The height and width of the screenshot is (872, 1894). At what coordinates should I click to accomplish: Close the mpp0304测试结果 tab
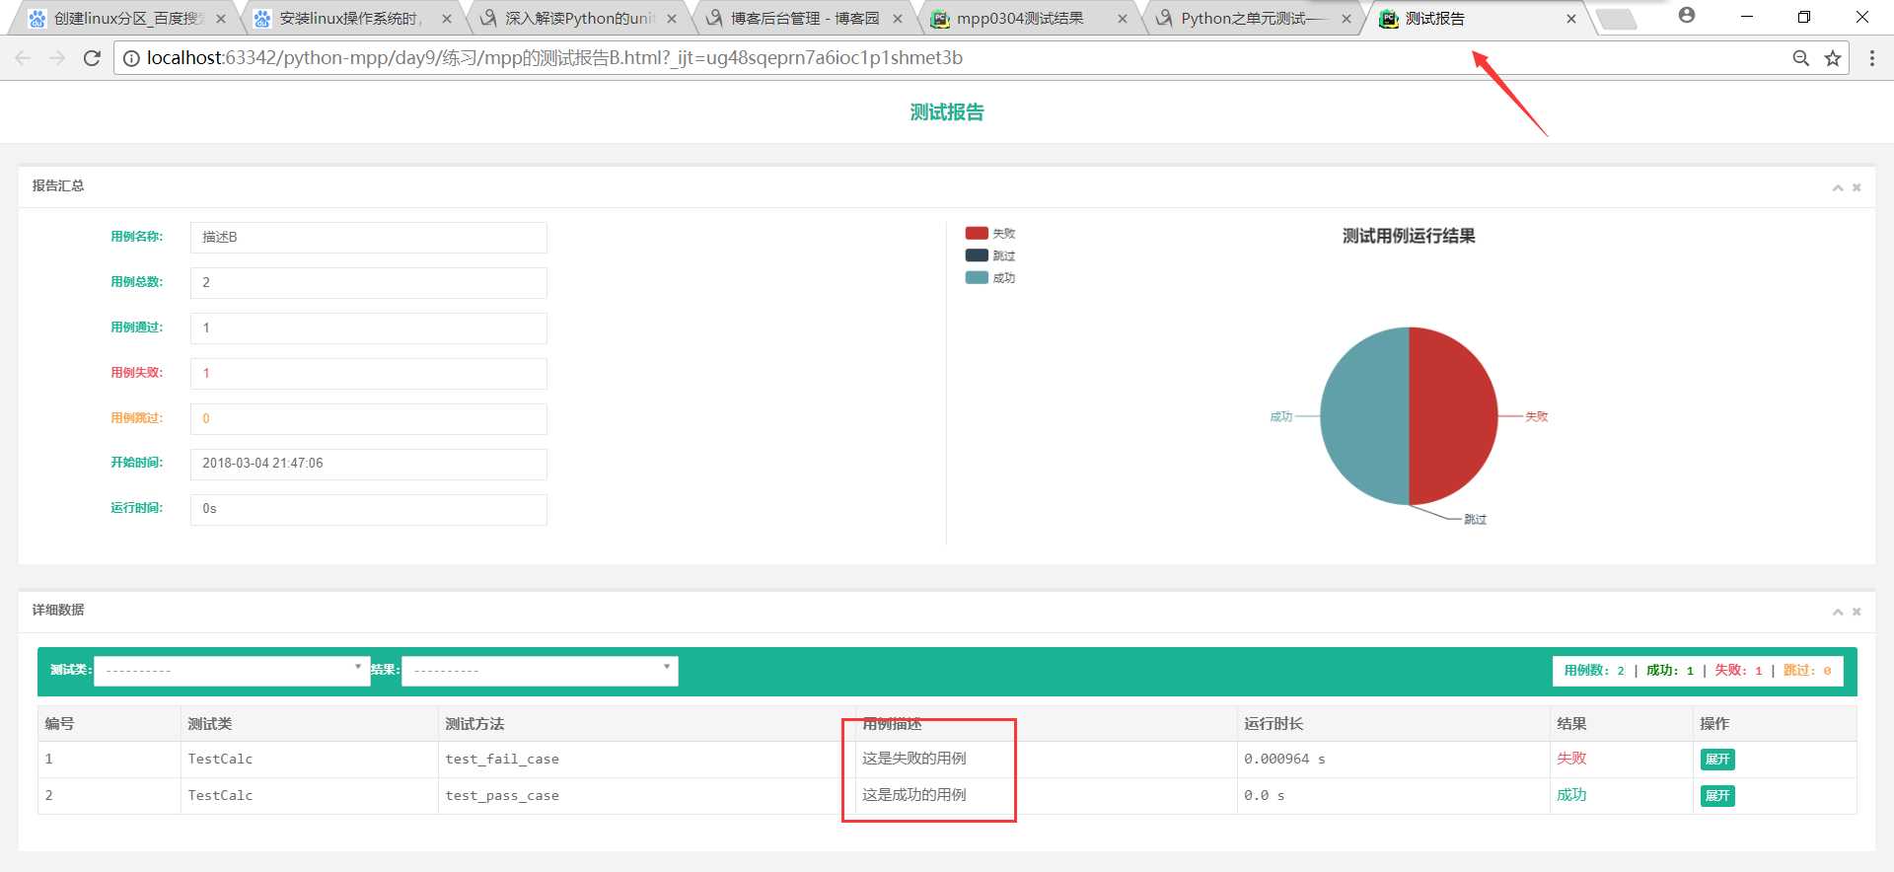pos(1123,19)
